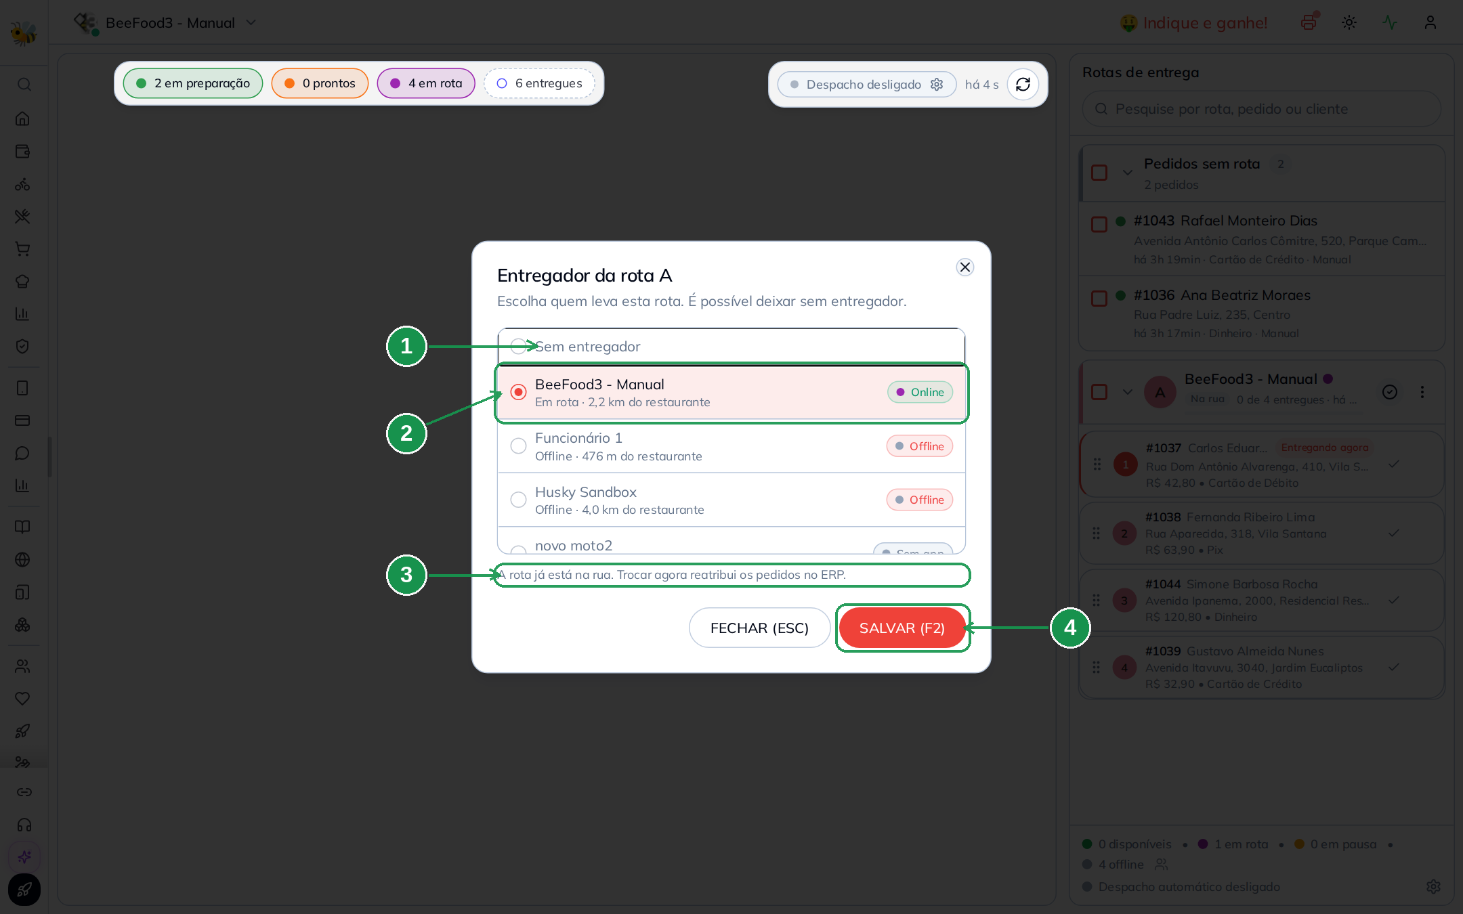Collapse the 'Pedidos sem rota' chevron
1463x914 pixels.
[1128, 173]
